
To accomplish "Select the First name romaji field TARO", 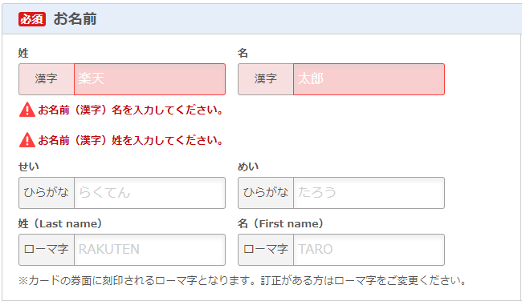I will [369, 250].
